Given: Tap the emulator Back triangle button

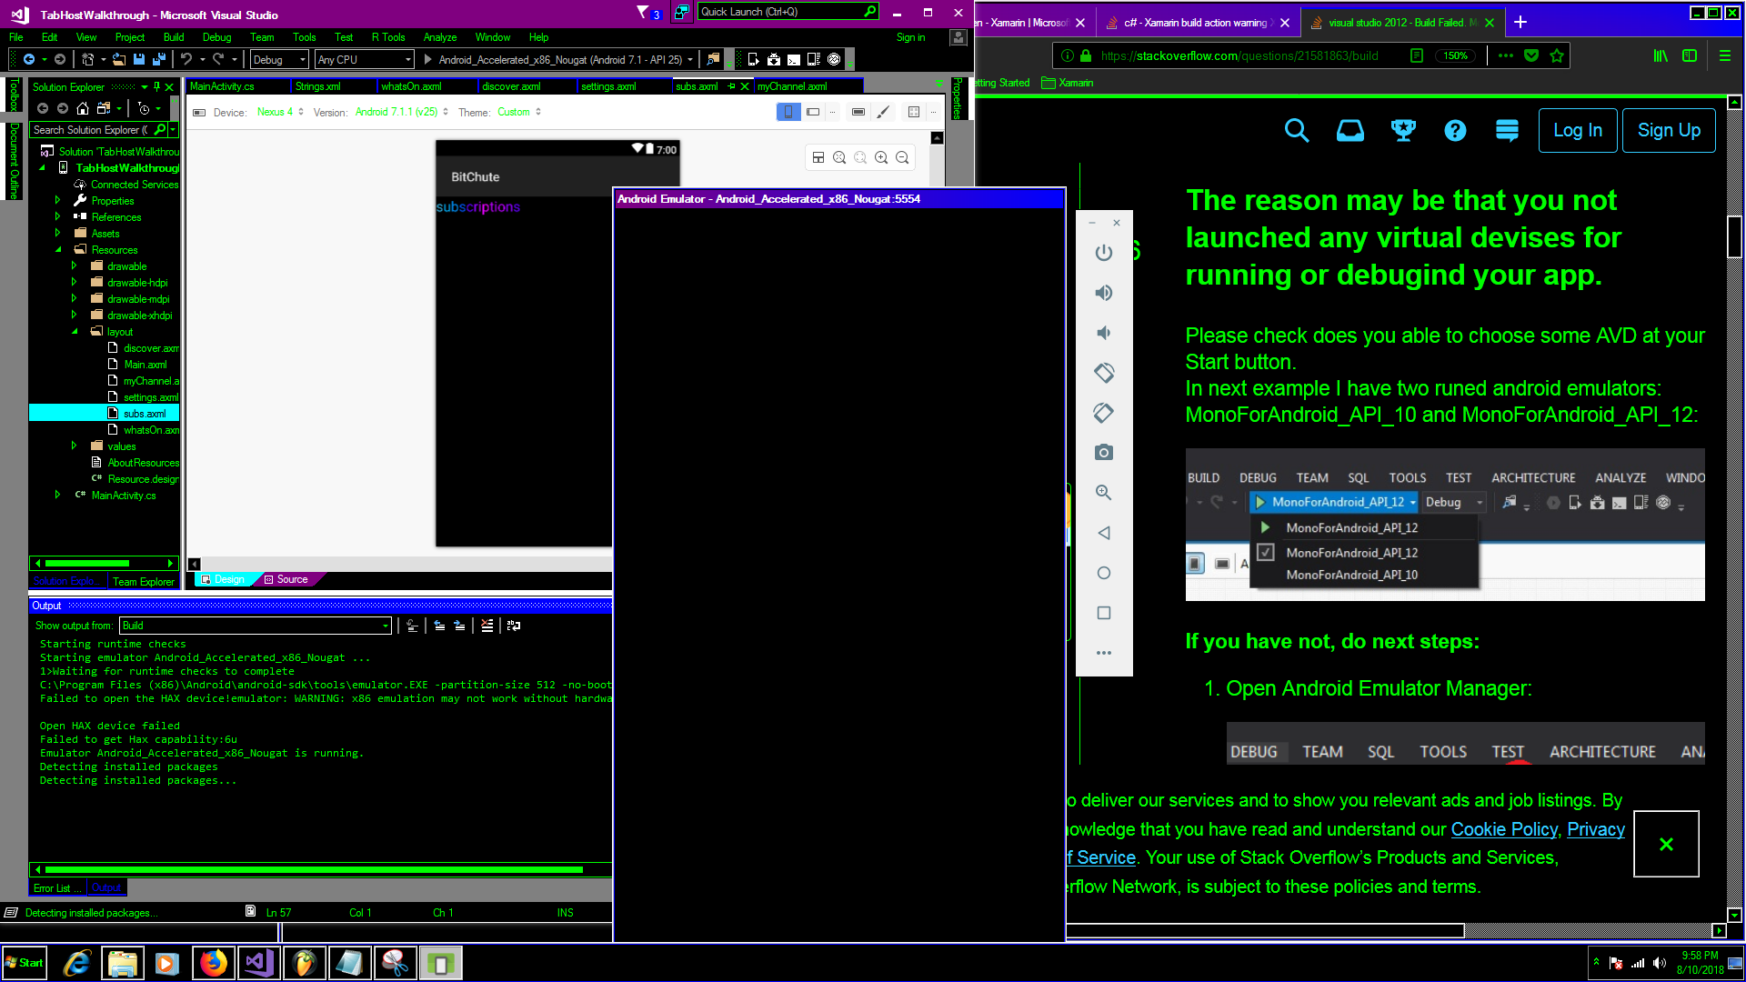Looking at the screenshot, I should pyautogui.click(x=1104, y=533).
